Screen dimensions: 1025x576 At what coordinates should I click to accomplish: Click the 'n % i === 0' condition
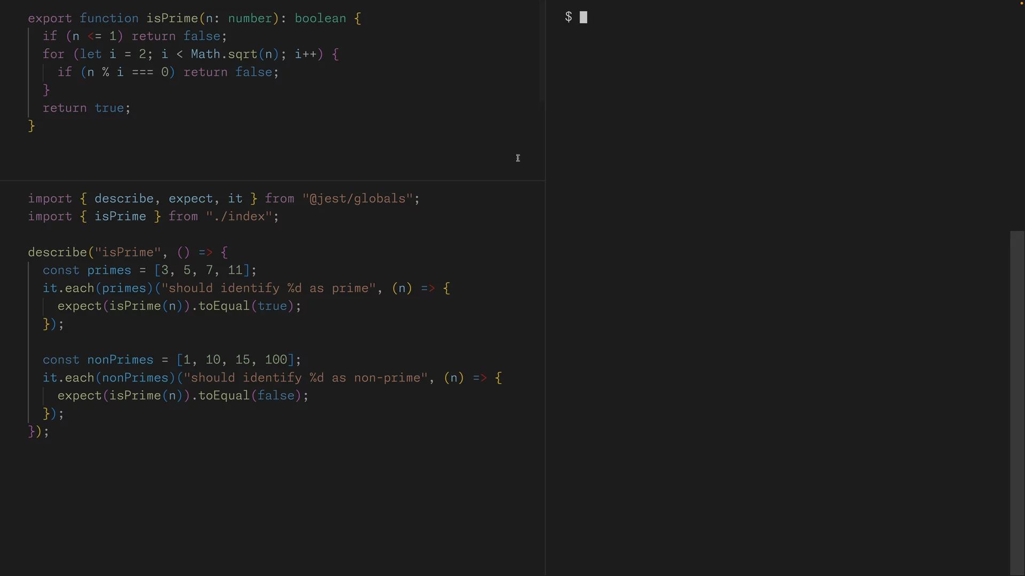128,72
